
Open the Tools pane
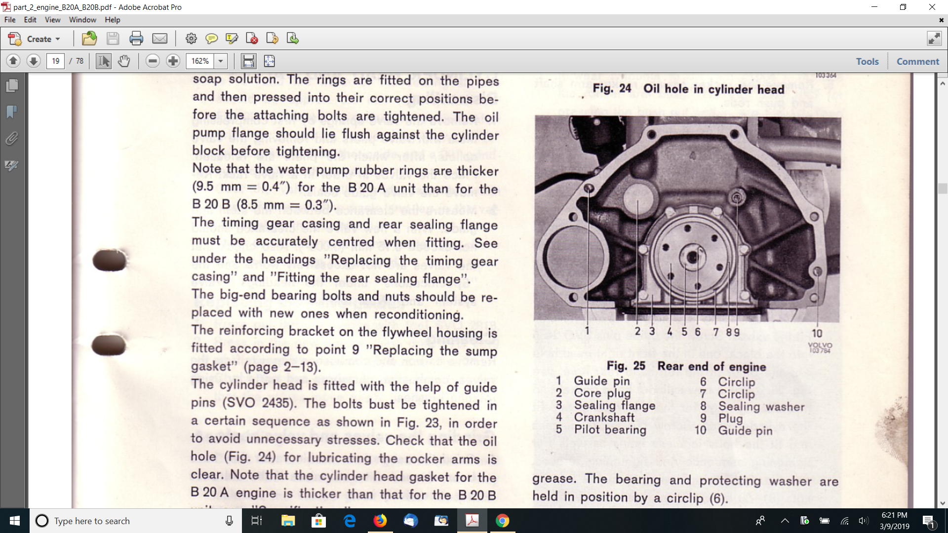867,61
